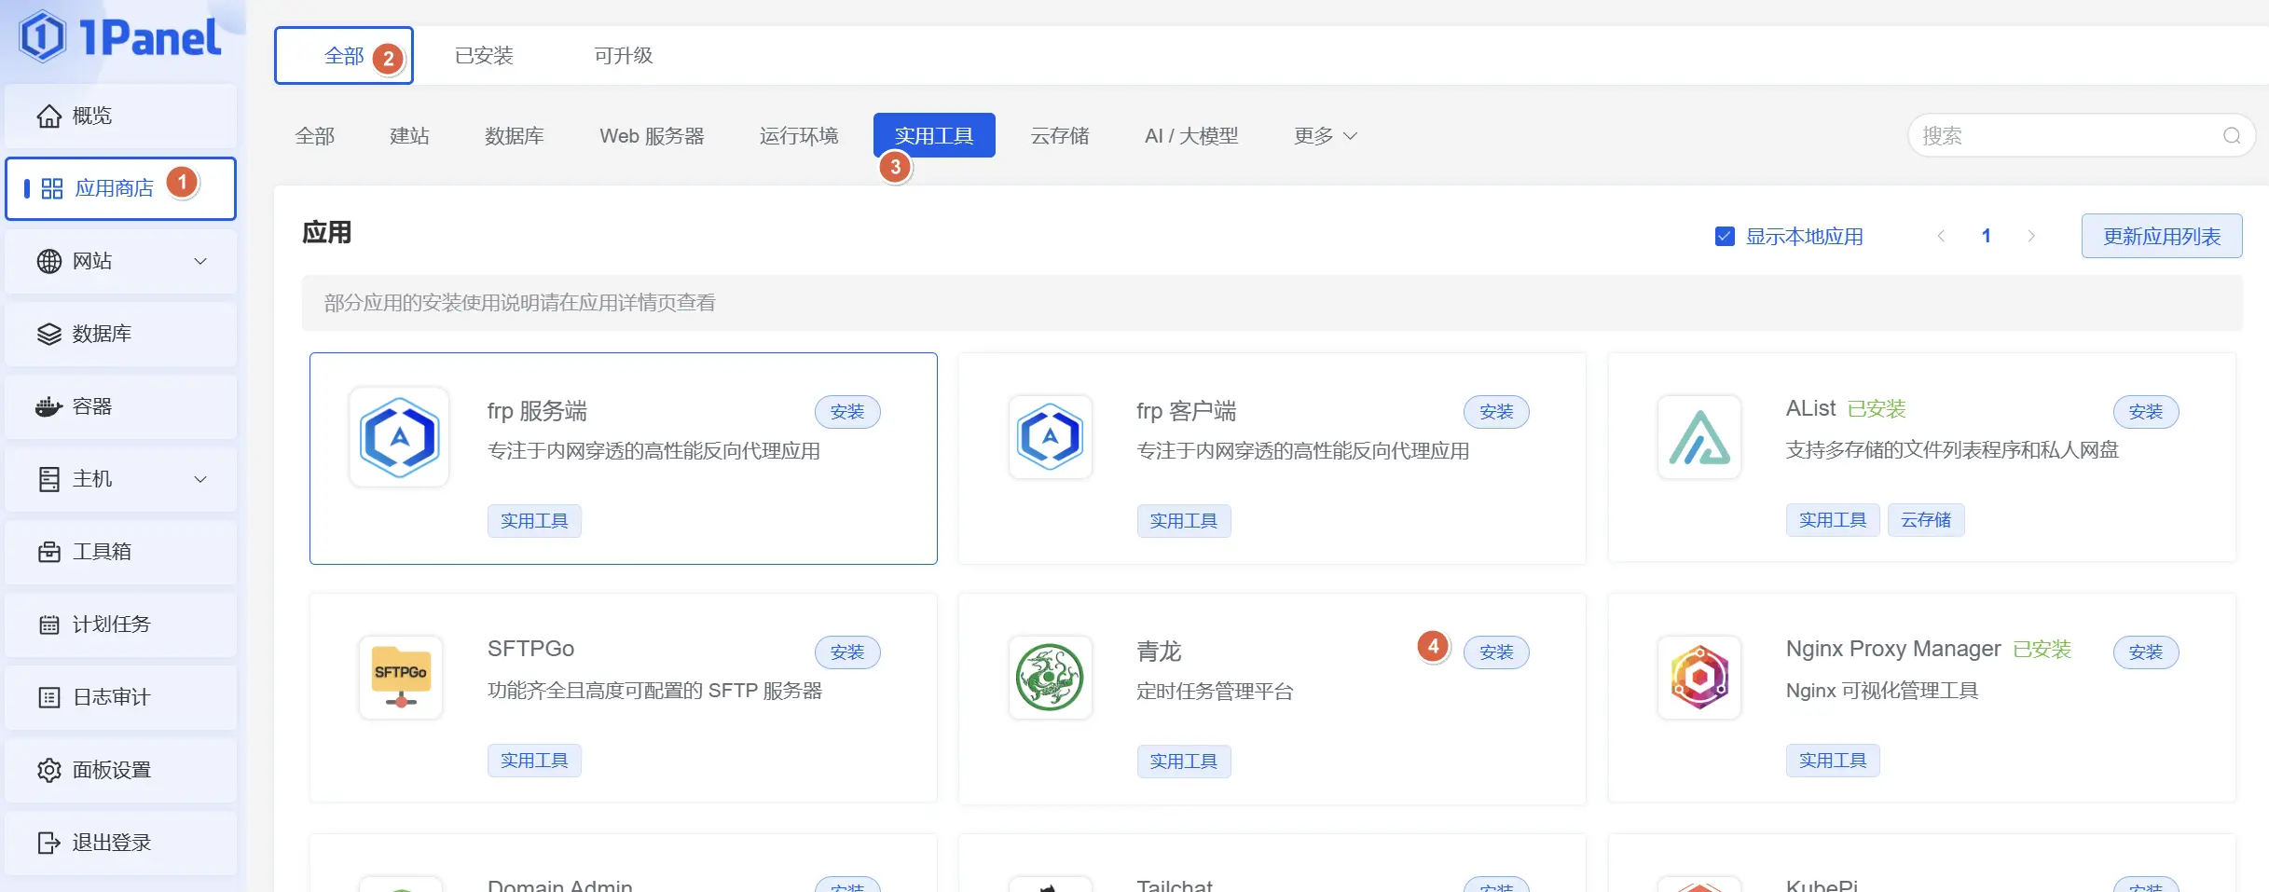Switch to the 已安装 tab
Image resolution: width=2269 pixels, height=892 pixels.
pos(484,56)
